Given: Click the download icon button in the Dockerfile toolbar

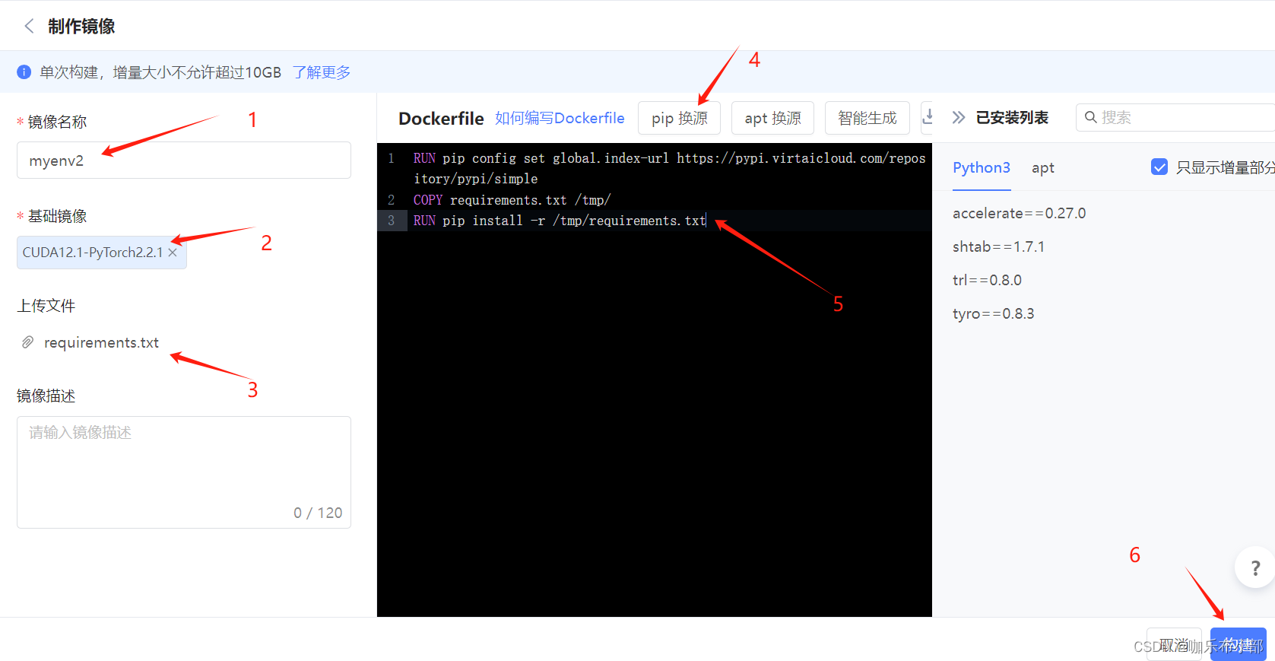Looking at the screenshot, I should pos(927,117).
